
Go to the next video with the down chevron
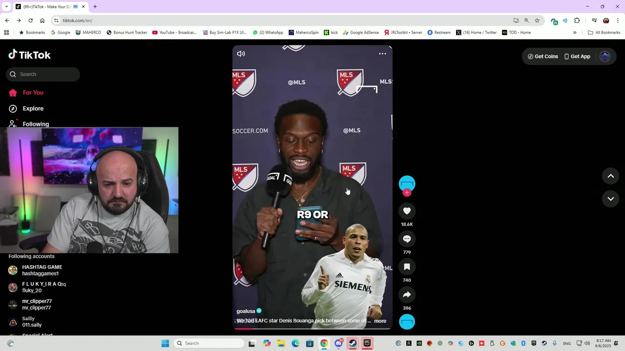(610, 199)
